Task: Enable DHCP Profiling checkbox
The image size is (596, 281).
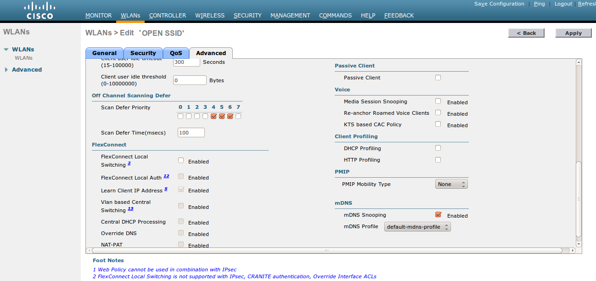Action: point(438,148)
